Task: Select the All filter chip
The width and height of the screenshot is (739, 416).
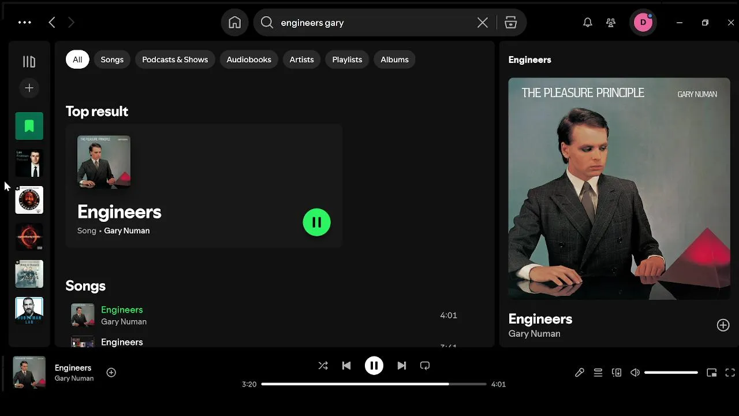Action: coord(77,60)
